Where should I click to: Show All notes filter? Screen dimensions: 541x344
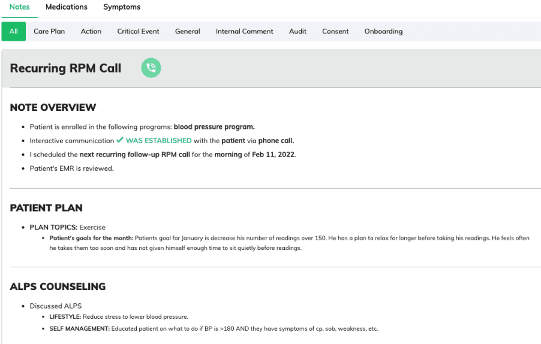tap(14, 31)
